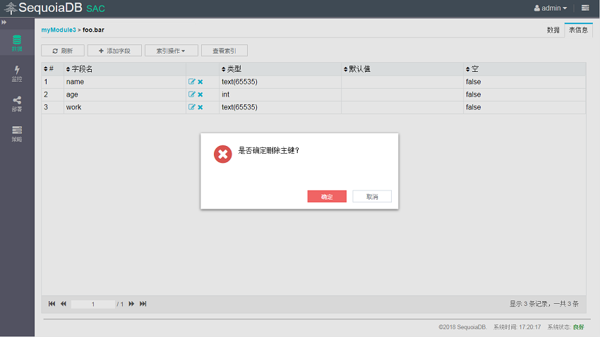Open the admin user dropdown

coord(551,8)
